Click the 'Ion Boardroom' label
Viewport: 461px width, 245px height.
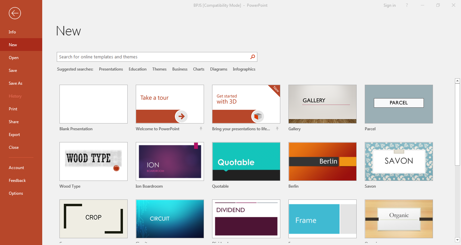[x=149, y=186]
